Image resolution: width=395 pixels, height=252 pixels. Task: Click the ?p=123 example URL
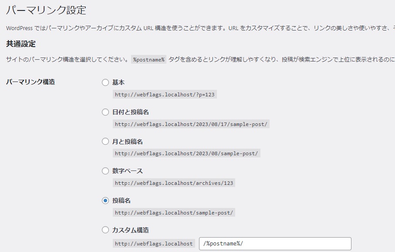(x=165, y=95)
